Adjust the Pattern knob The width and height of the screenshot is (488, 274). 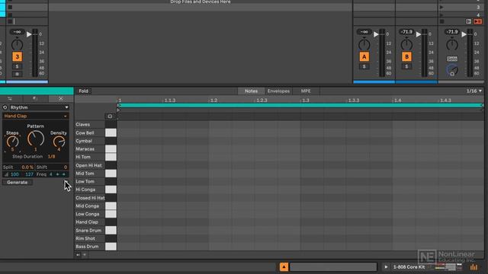point(36,139)
